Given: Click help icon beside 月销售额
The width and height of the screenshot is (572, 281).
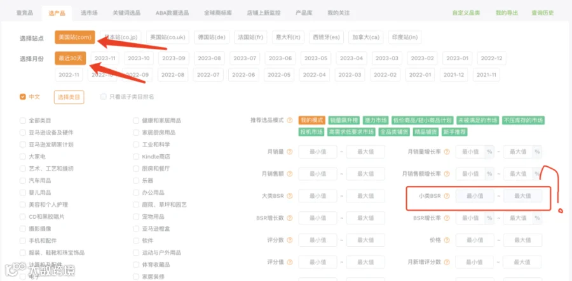Looking at the screenshot, I should (290, 174).
